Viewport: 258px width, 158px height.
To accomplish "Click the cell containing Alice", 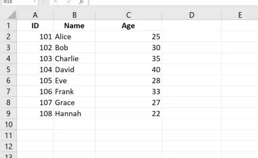I will (x=74, y=37).
